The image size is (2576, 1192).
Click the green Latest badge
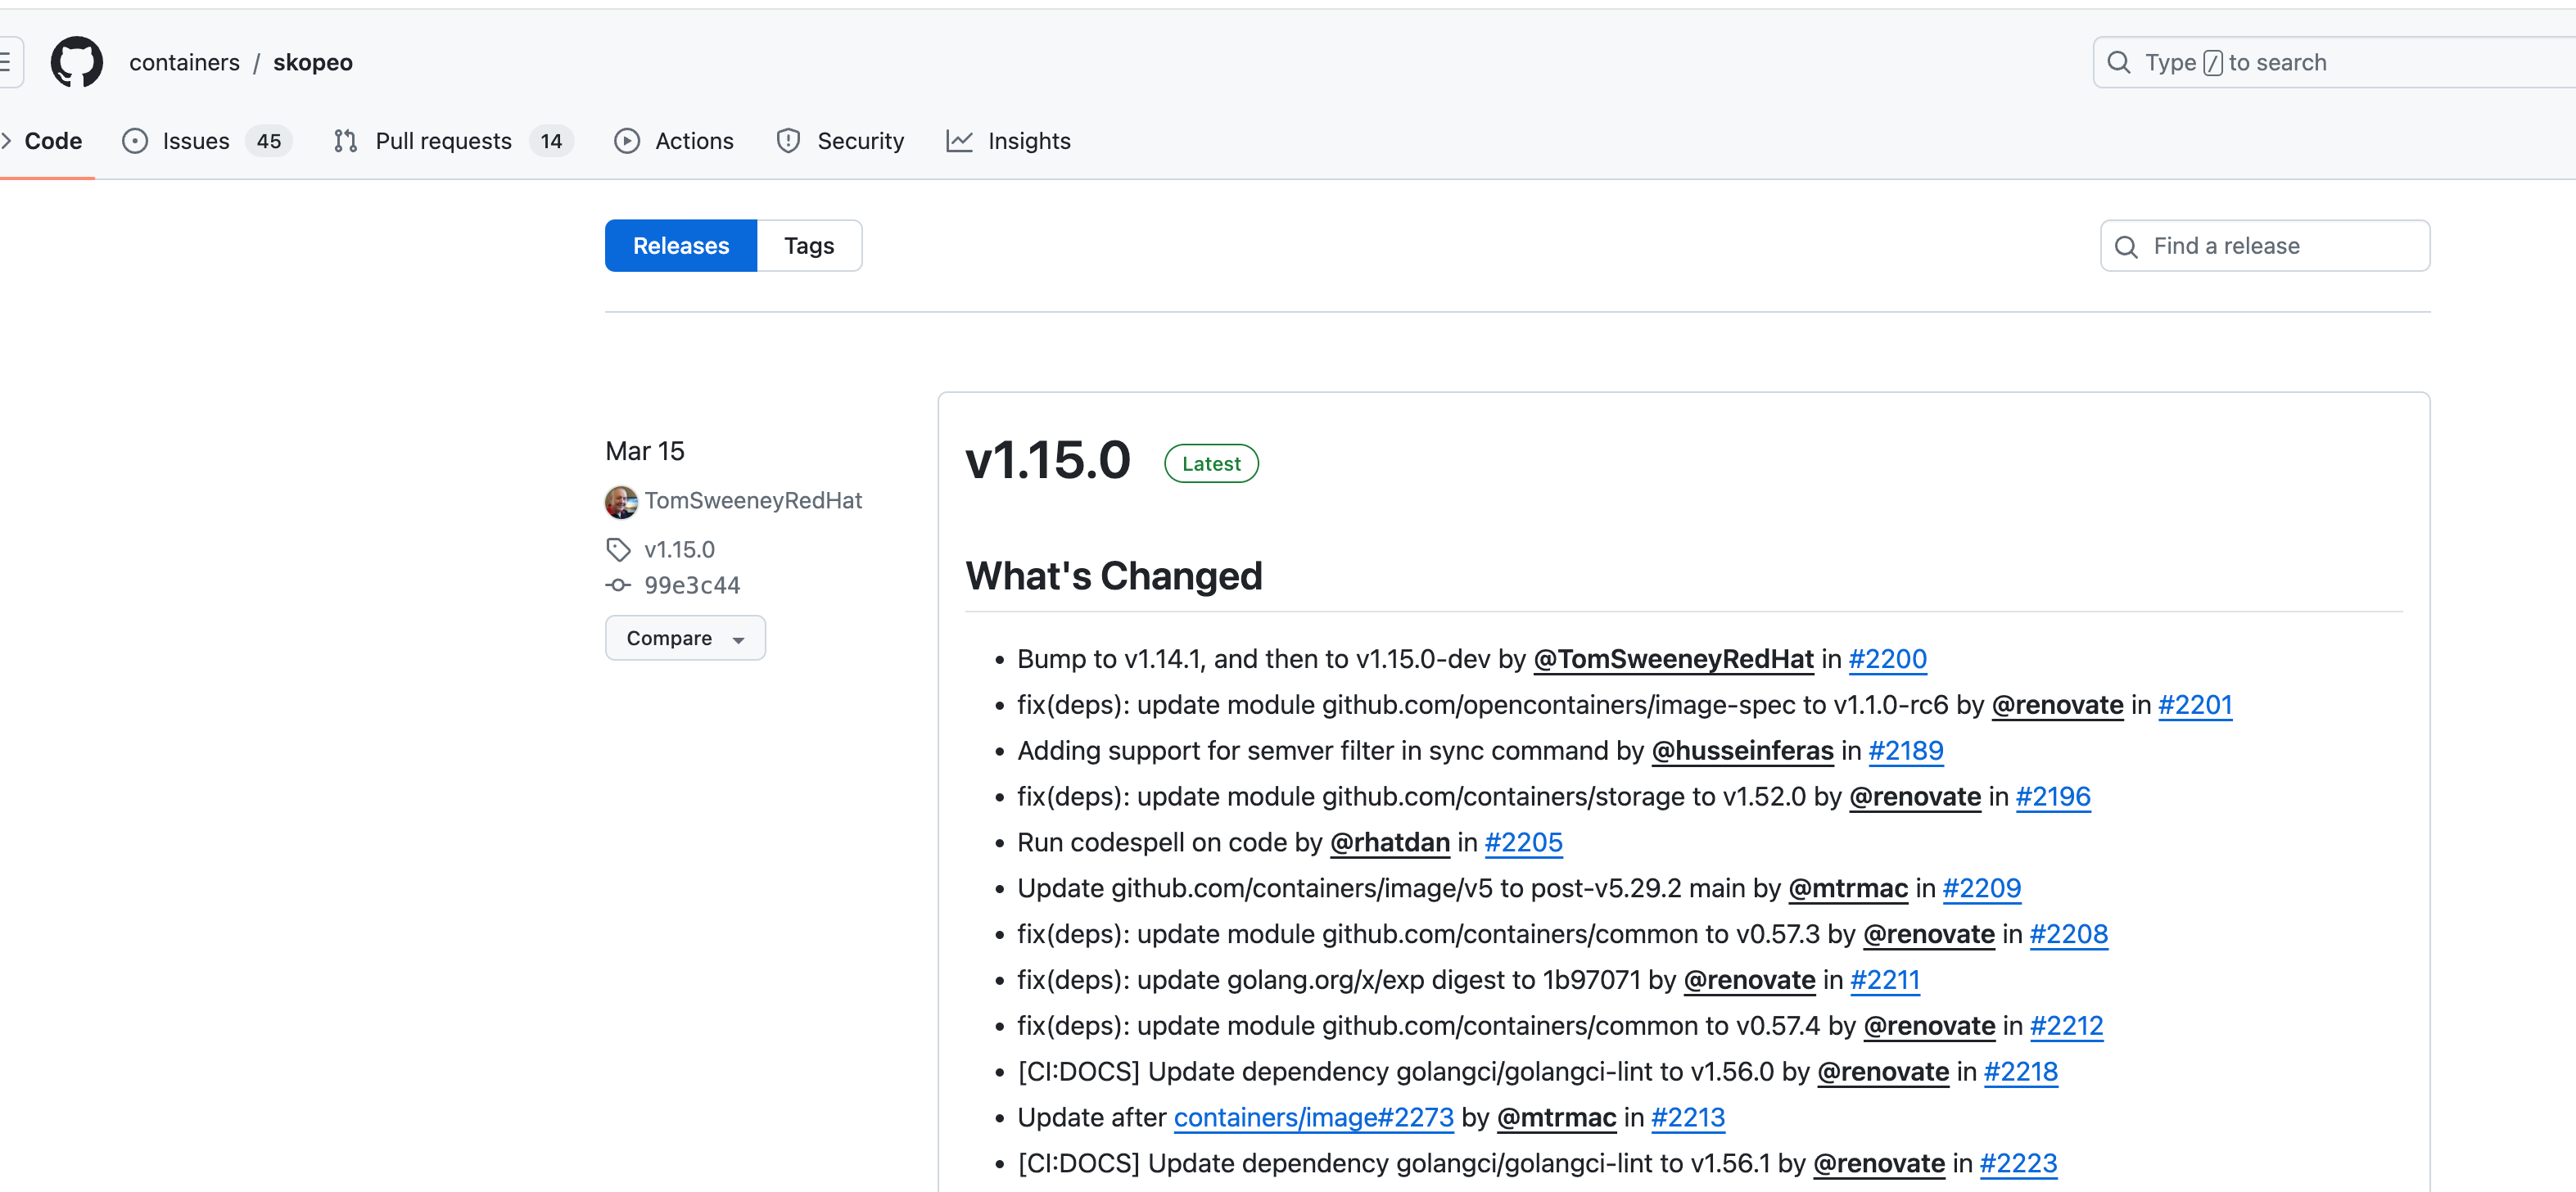(x=1211, y=463)
